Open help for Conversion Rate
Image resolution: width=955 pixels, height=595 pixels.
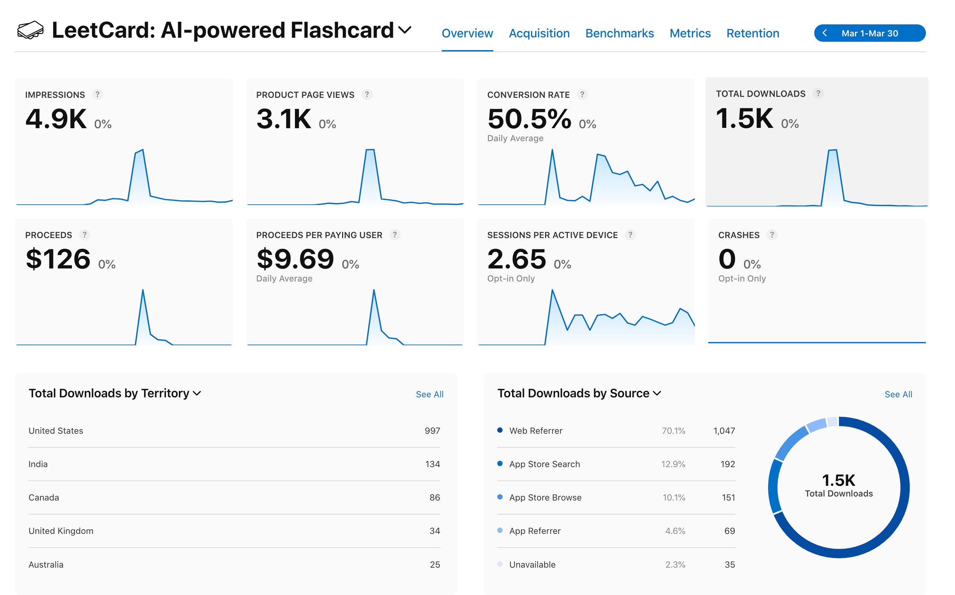tap(582, 94)
